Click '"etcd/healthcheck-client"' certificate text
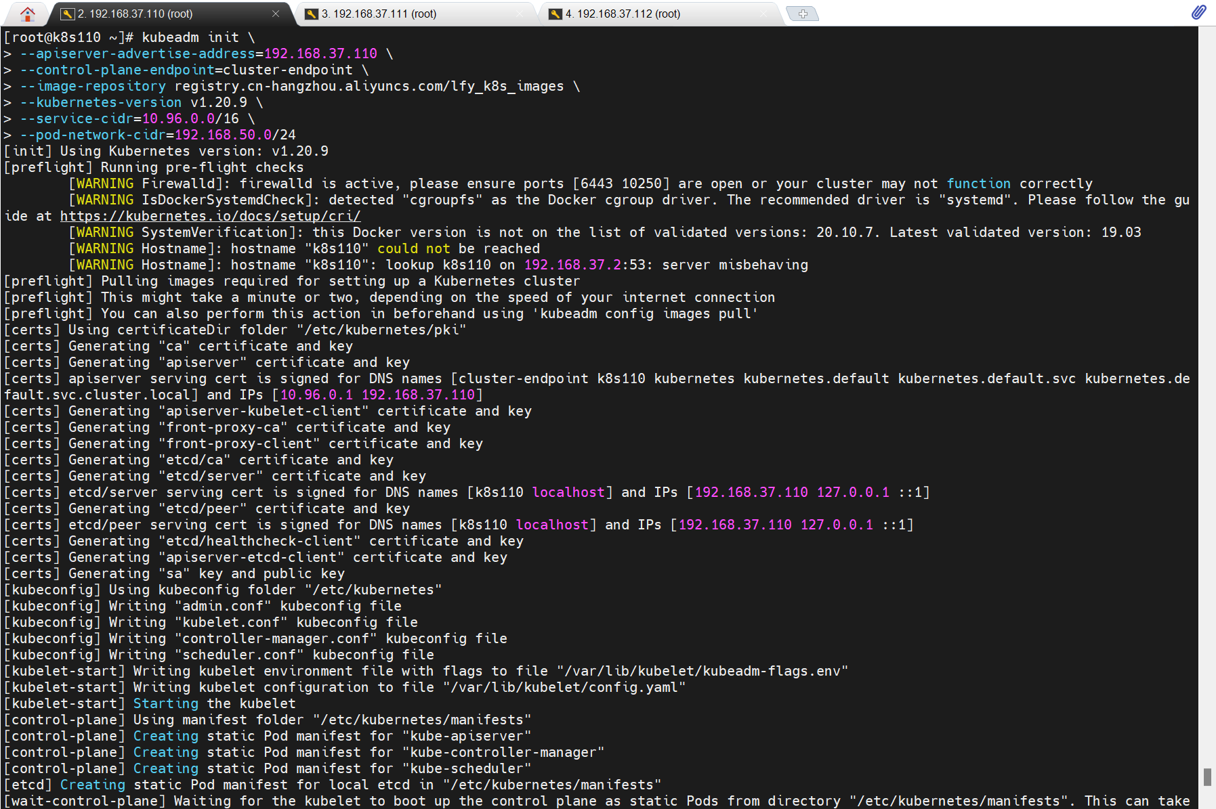Image resolution: width=1216 pixels, height=809 pixels. click(259, 541)
